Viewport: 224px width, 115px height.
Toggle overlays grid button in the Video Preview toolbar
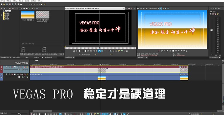tap(161, 8)
